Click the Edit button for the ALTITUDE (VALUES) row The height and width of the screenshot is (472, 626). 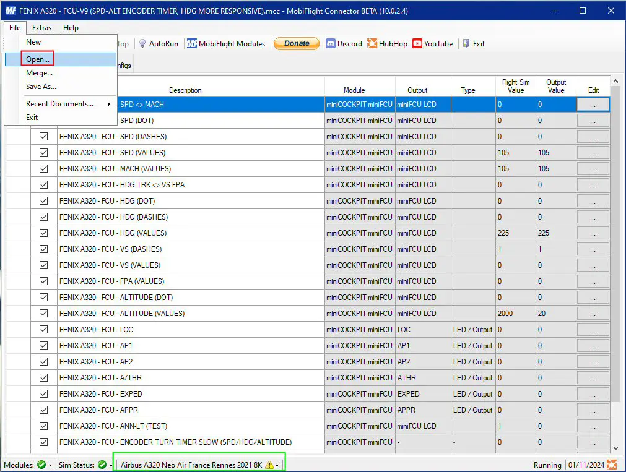click(593, 313)
